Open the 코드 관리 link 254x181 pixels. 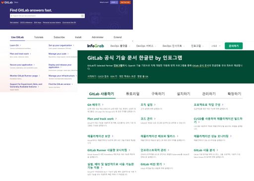(148, 119)
